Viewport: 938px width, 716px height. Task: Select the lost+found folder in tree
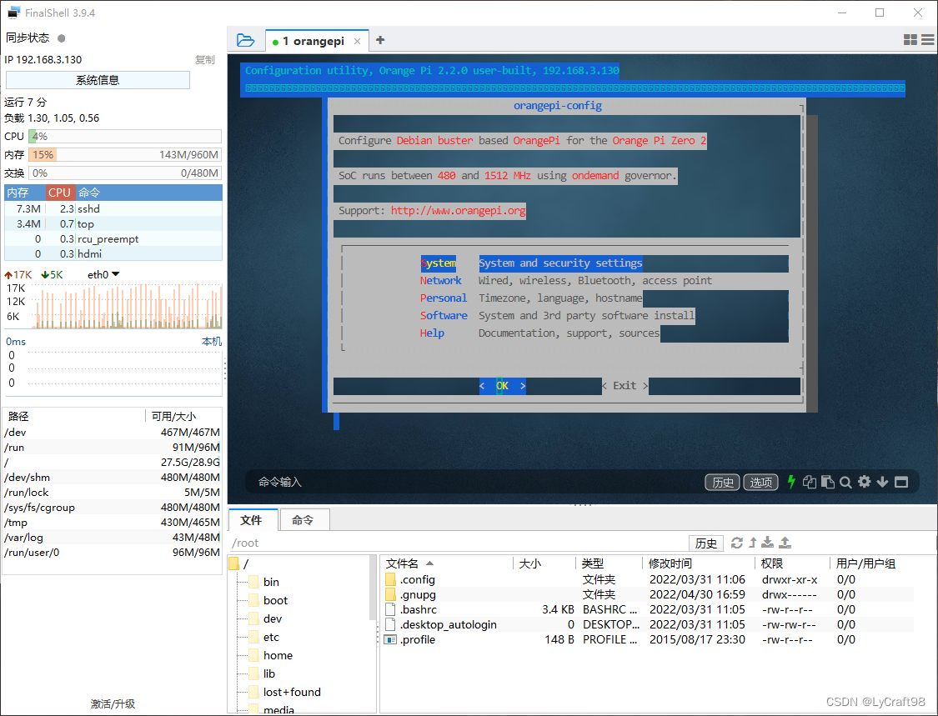292,692
